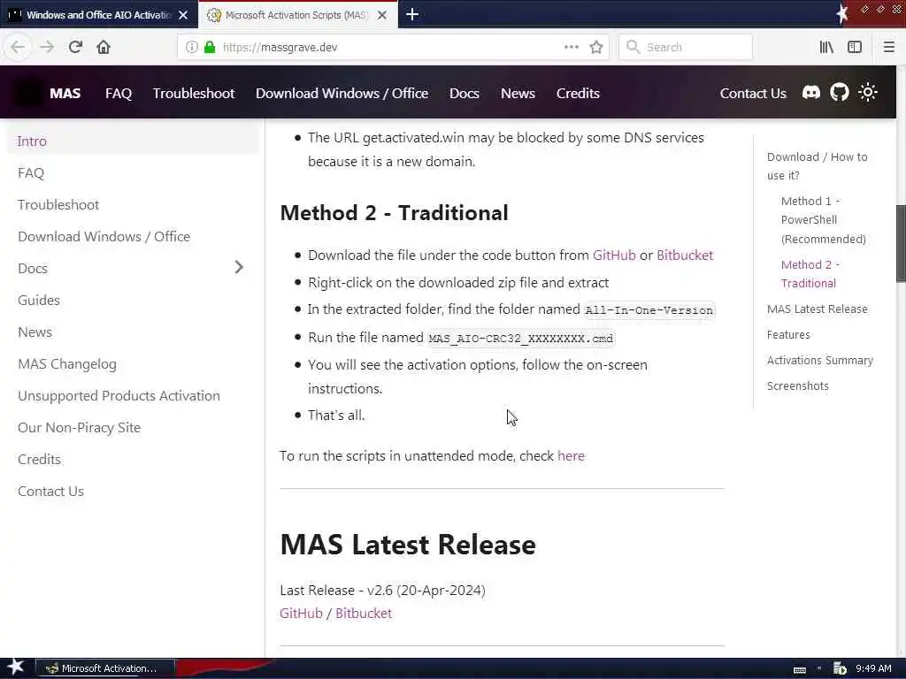This screenshot has width=906, height=679.
Task: Open Guides in the left sidebar
Action: (x=133, y=301)
